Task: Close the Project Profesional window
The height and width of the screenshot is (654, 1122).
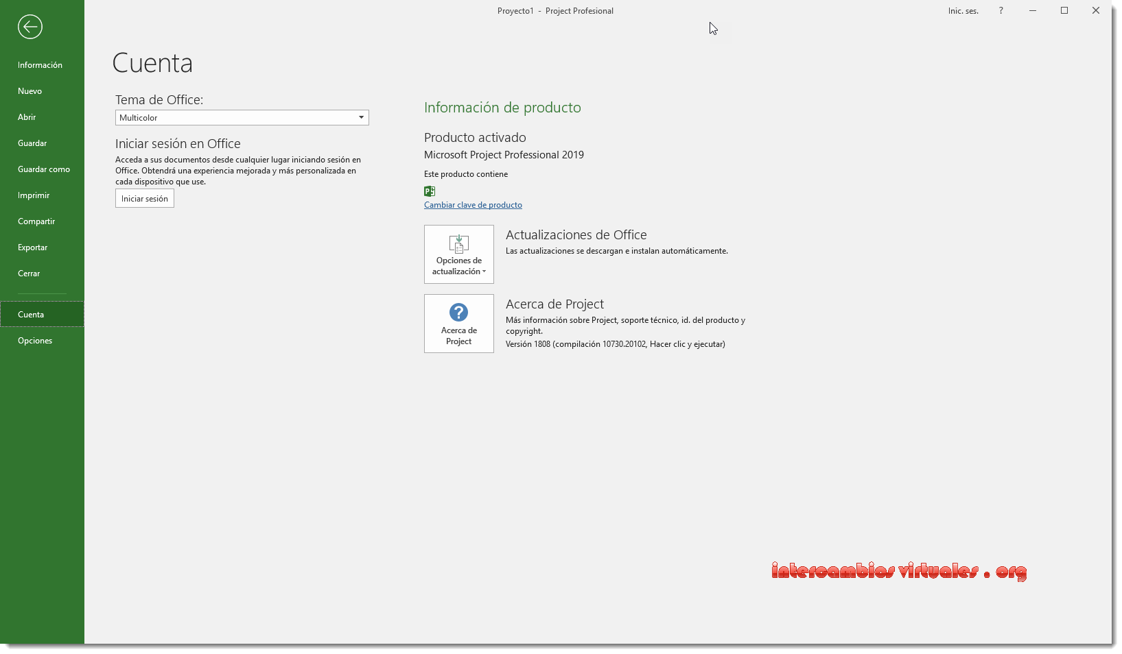Action: [x=1096, y=10]
